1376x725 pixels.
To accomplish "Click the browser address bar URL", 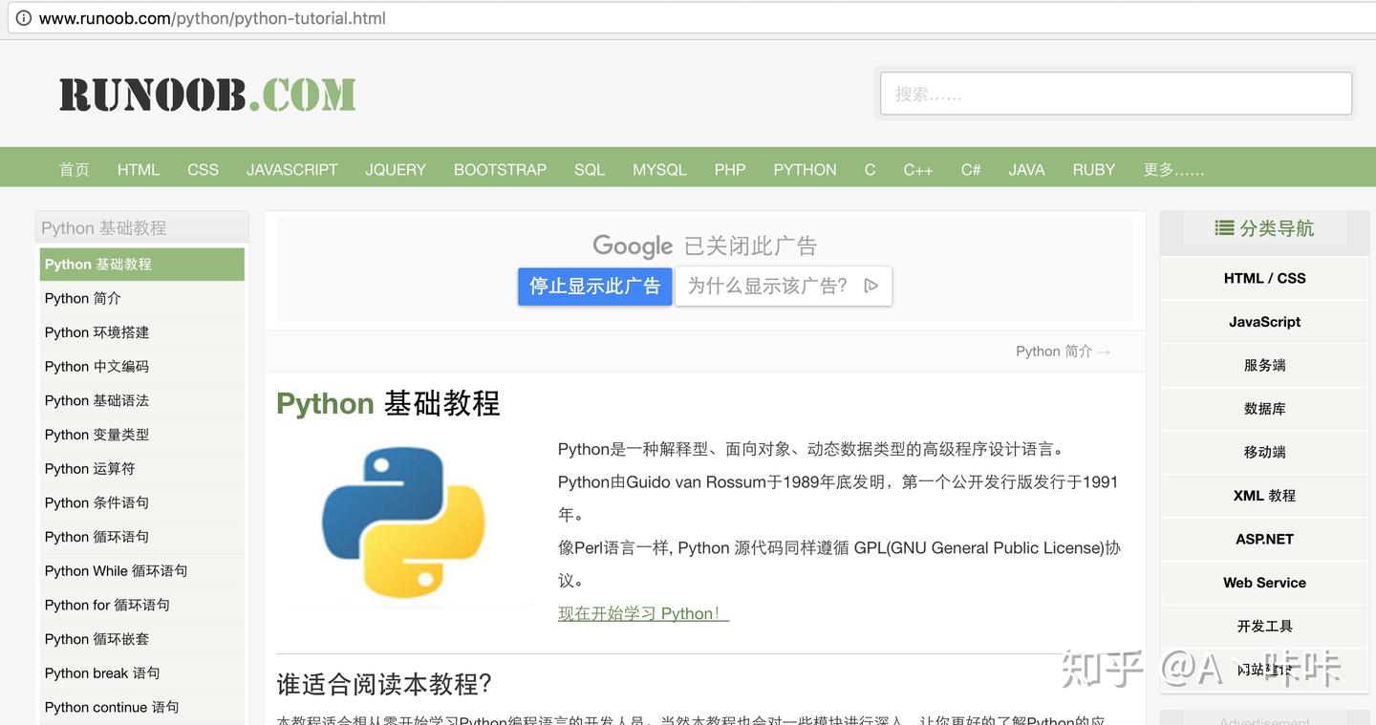I will (210, 17).
